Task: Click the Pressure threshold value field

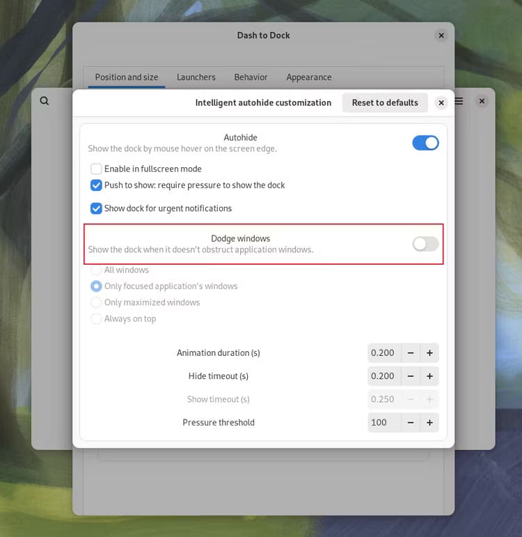Action: click(x=384, y=423)
